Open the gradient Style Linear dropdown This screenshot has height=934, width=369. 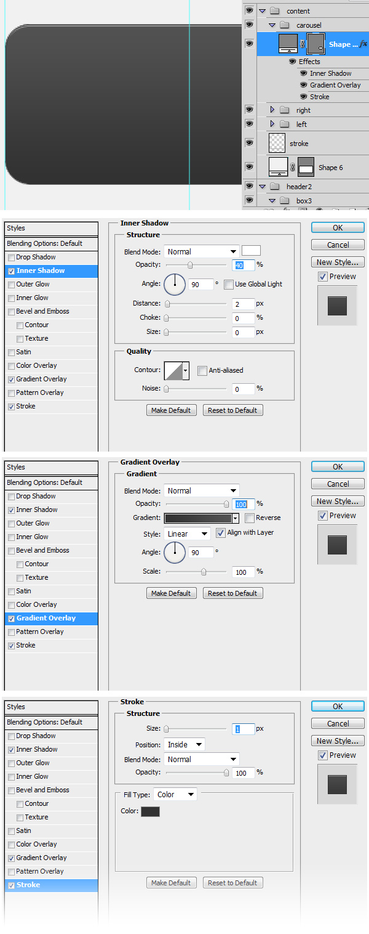click(187, 534)
